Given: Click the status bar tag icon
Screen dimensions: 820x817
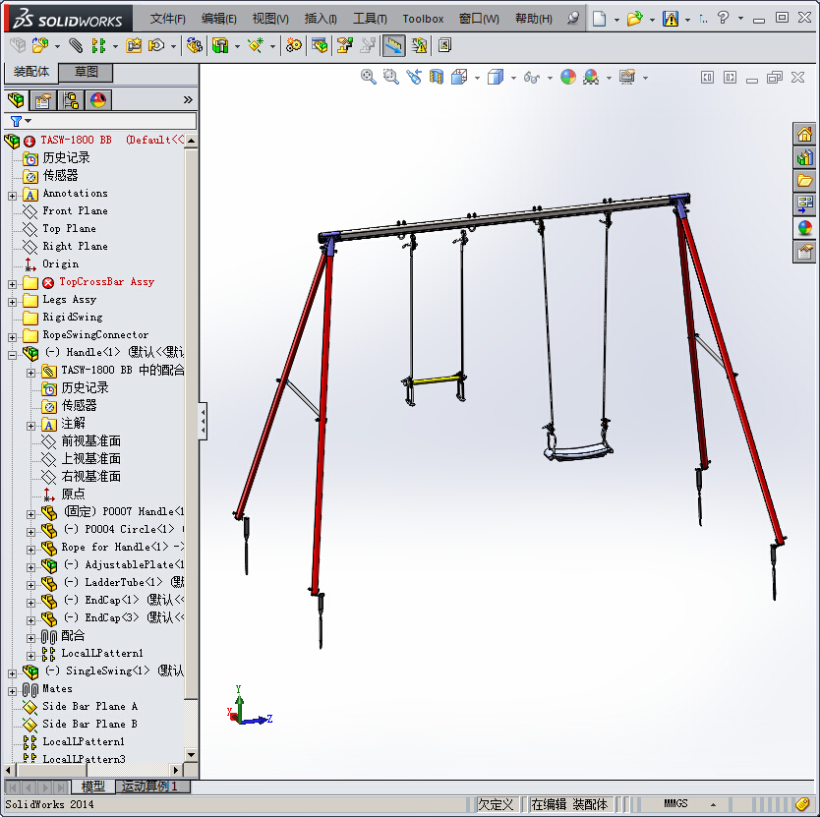Looking at the screenshot, I should (x=802, y=804).
